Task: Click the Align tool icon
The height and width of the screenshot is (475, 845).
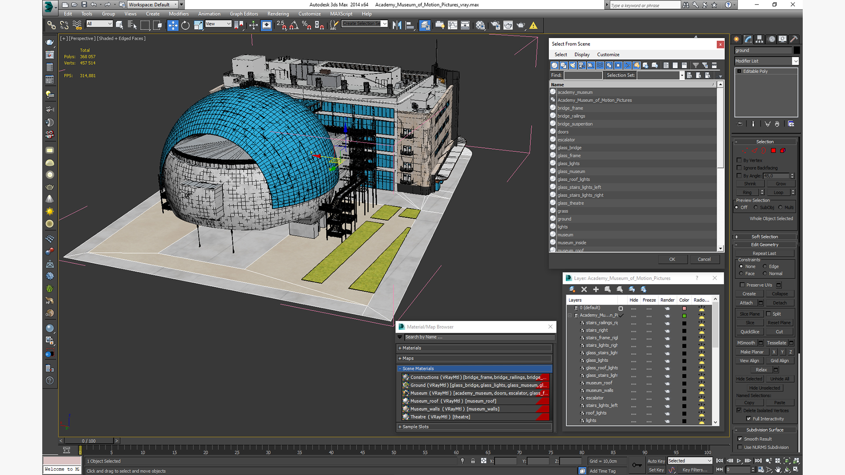Action: 410,26
